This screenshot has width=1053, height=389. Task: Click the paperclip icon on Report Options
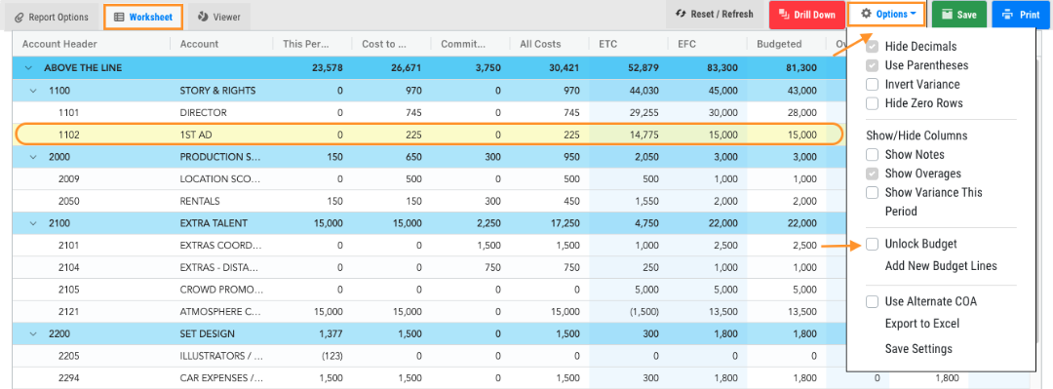coord(19,17)
